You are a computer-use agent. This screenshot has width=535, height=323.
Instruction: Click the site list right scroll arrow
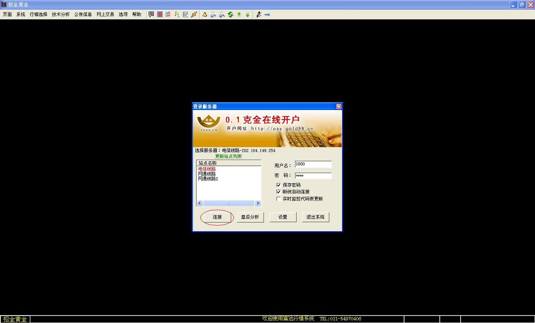pos(258,203)
